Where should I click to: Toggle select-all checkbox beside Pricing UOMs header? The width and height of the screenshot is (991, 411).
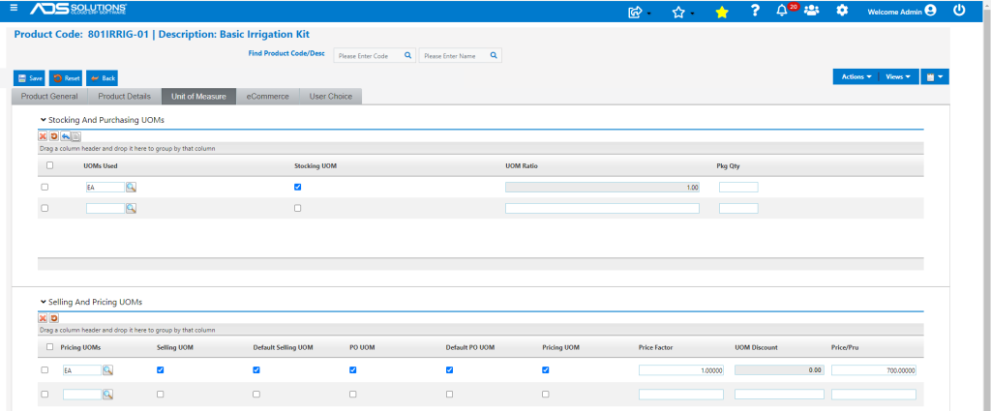[x=50, y=346]
